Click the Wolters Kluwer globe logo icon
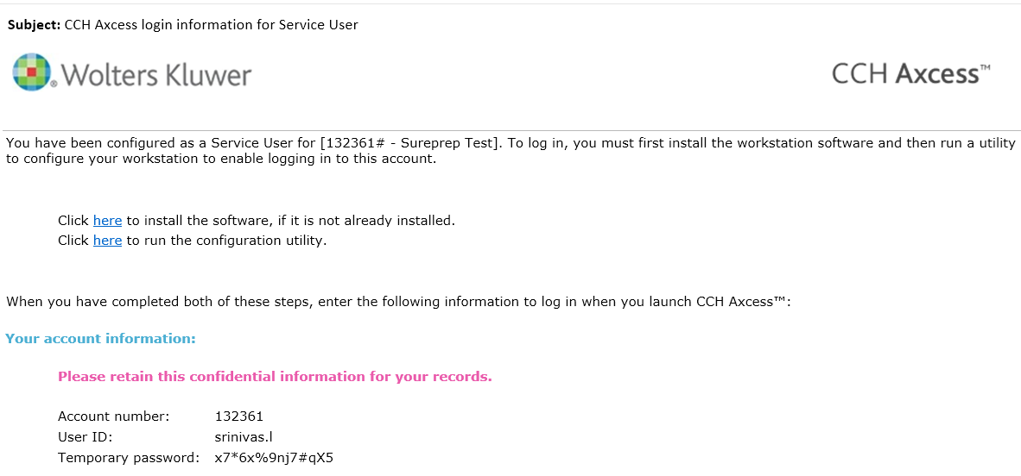 [31, 72]
